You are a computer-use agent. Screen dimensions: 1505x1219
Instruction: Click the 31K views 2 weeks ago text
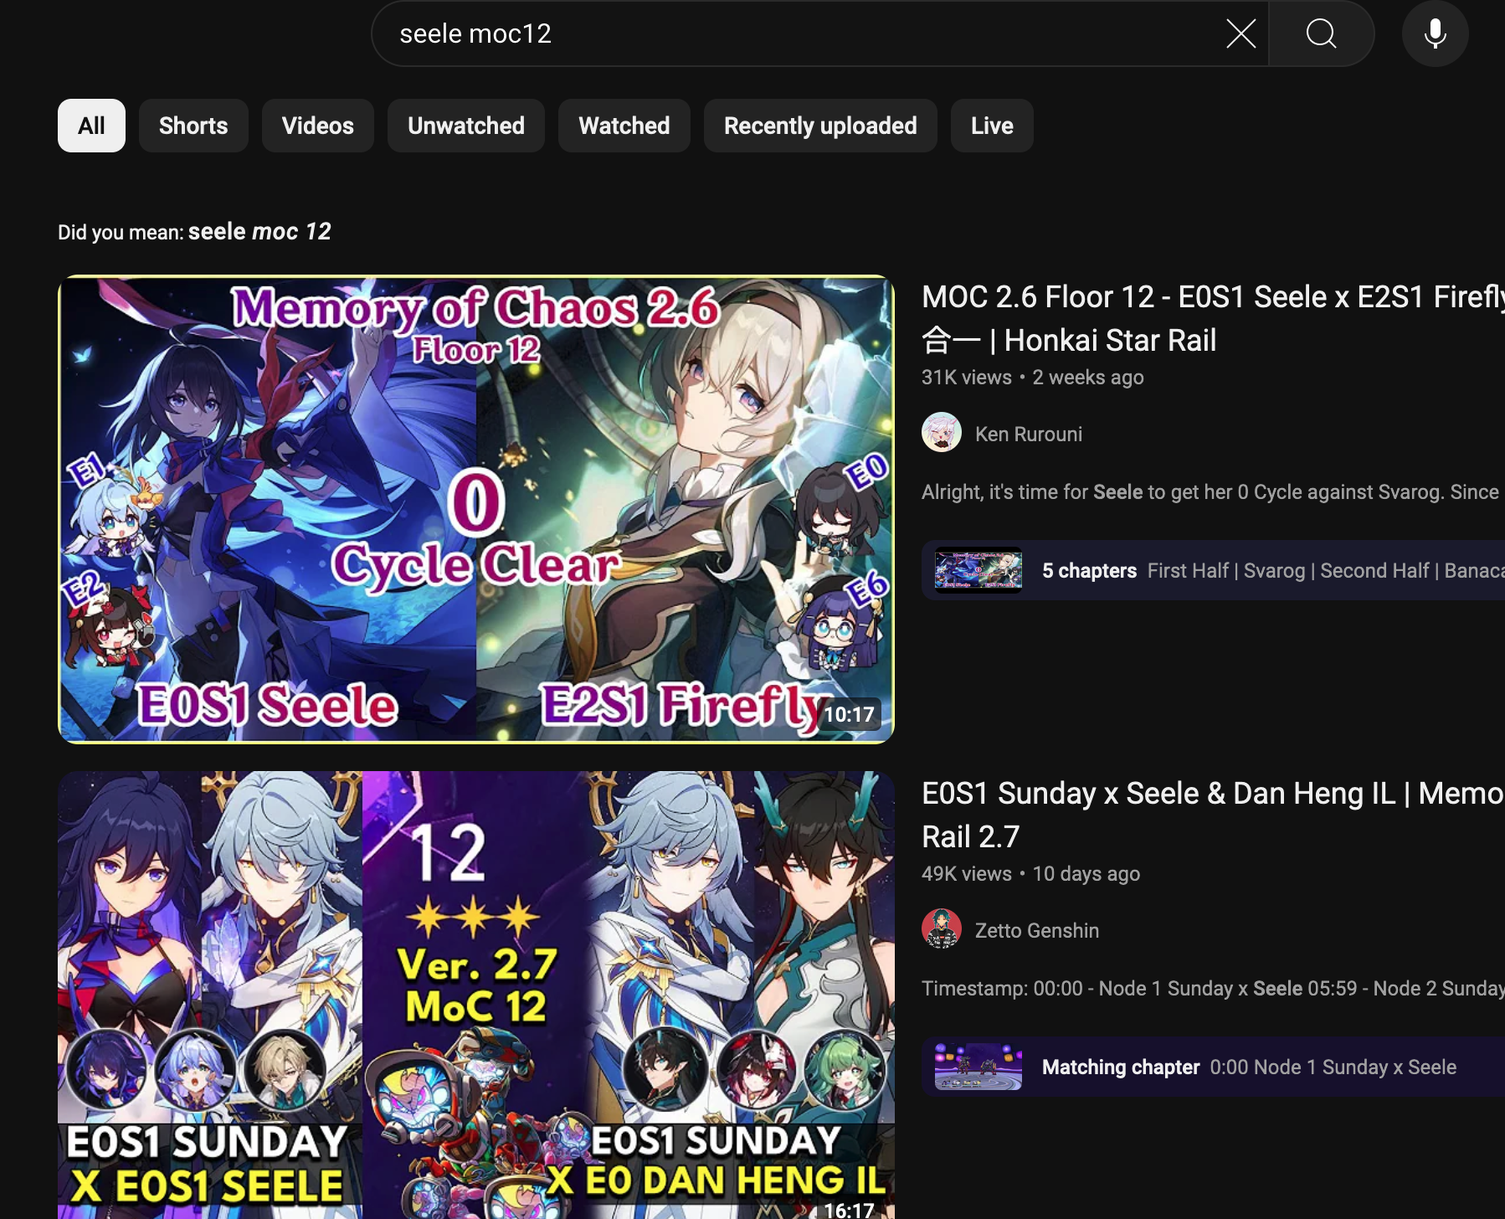pos(1033,378)
